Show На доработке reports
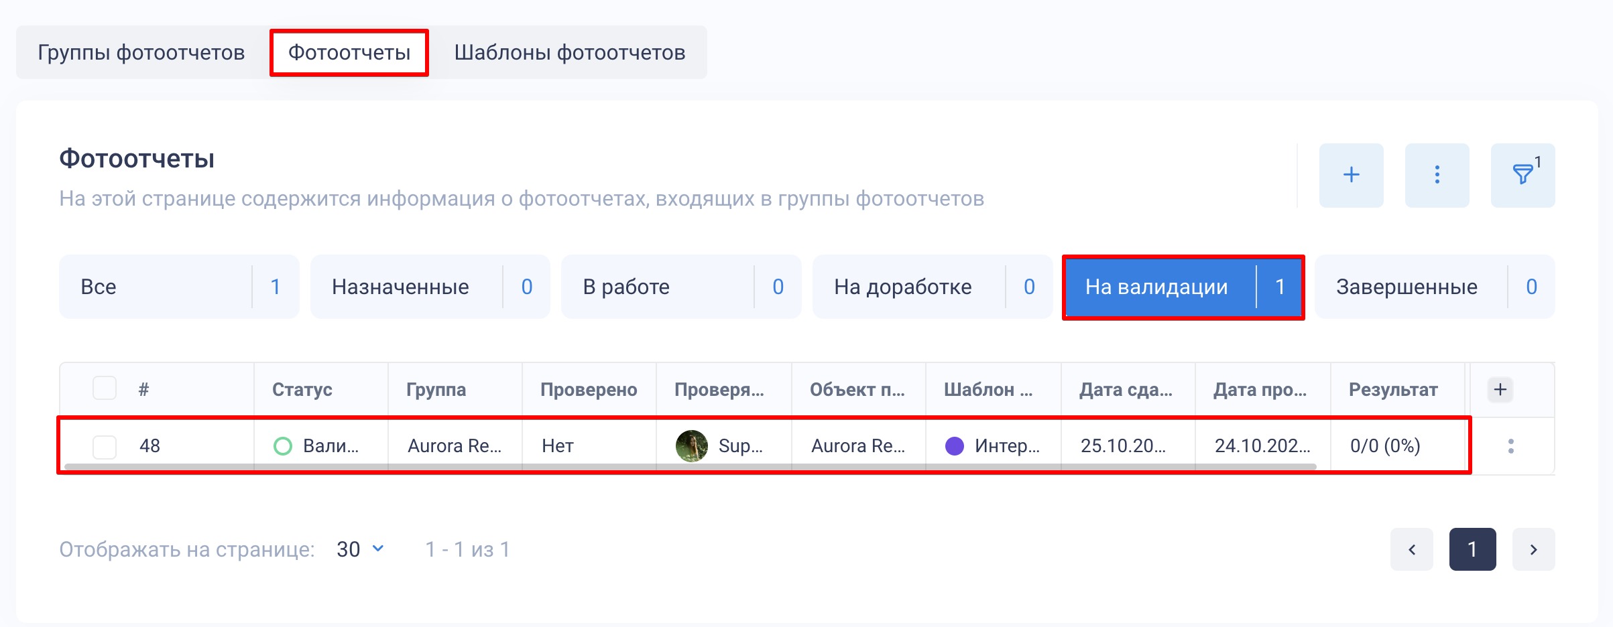This screenshot has width=1613, height=627. [x=932, y=287]
